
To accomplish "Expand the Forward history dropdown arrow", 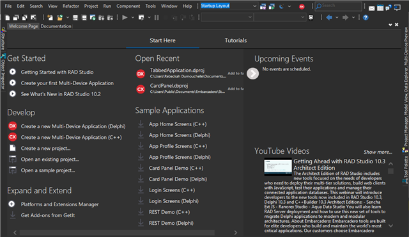I will [x=353, y=17].
